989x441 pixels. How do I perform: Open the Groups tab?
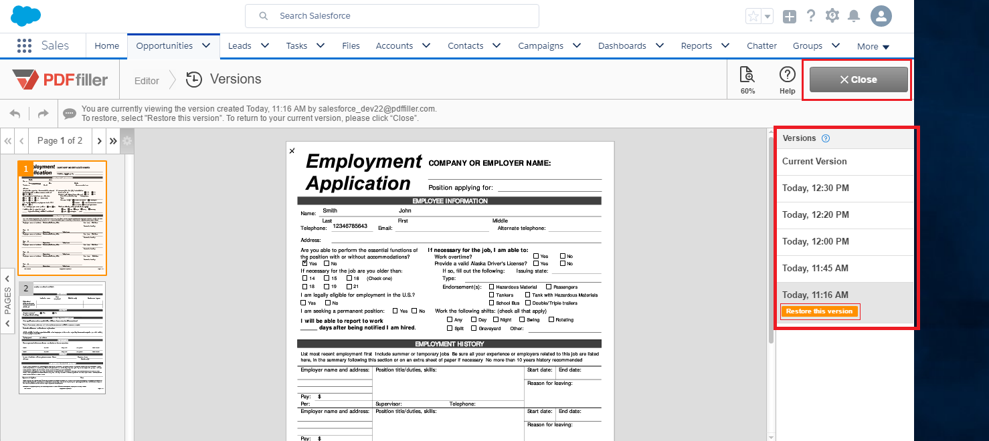click(808, 46)
